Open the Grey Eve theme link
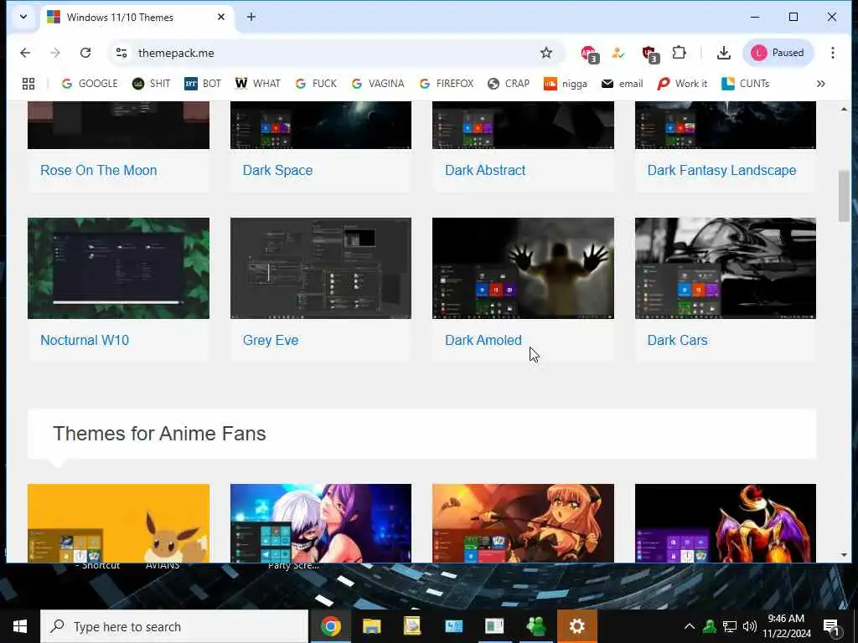The width and height of the screenshot is (858, 643). pos(271,340)
